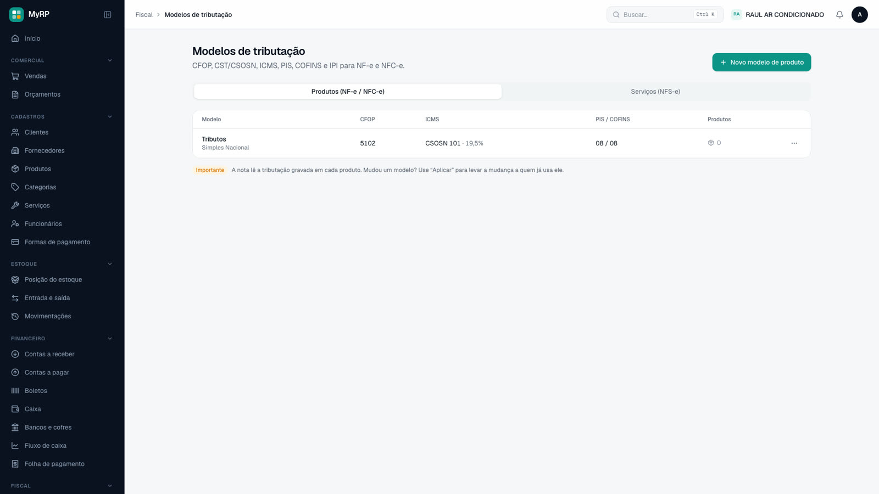Open Entrada e saída arrows icon
The width and height of the screenshot is (879, 494).
click(x=15, y=298)
